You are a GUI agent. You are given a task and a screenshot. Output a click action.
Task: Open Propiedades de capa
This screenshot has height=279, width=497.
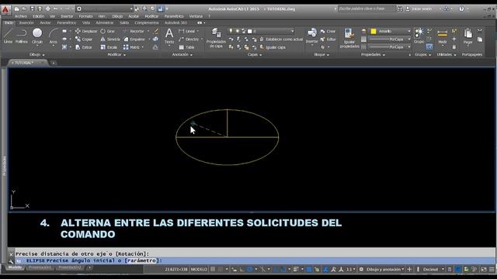(216, 38)
